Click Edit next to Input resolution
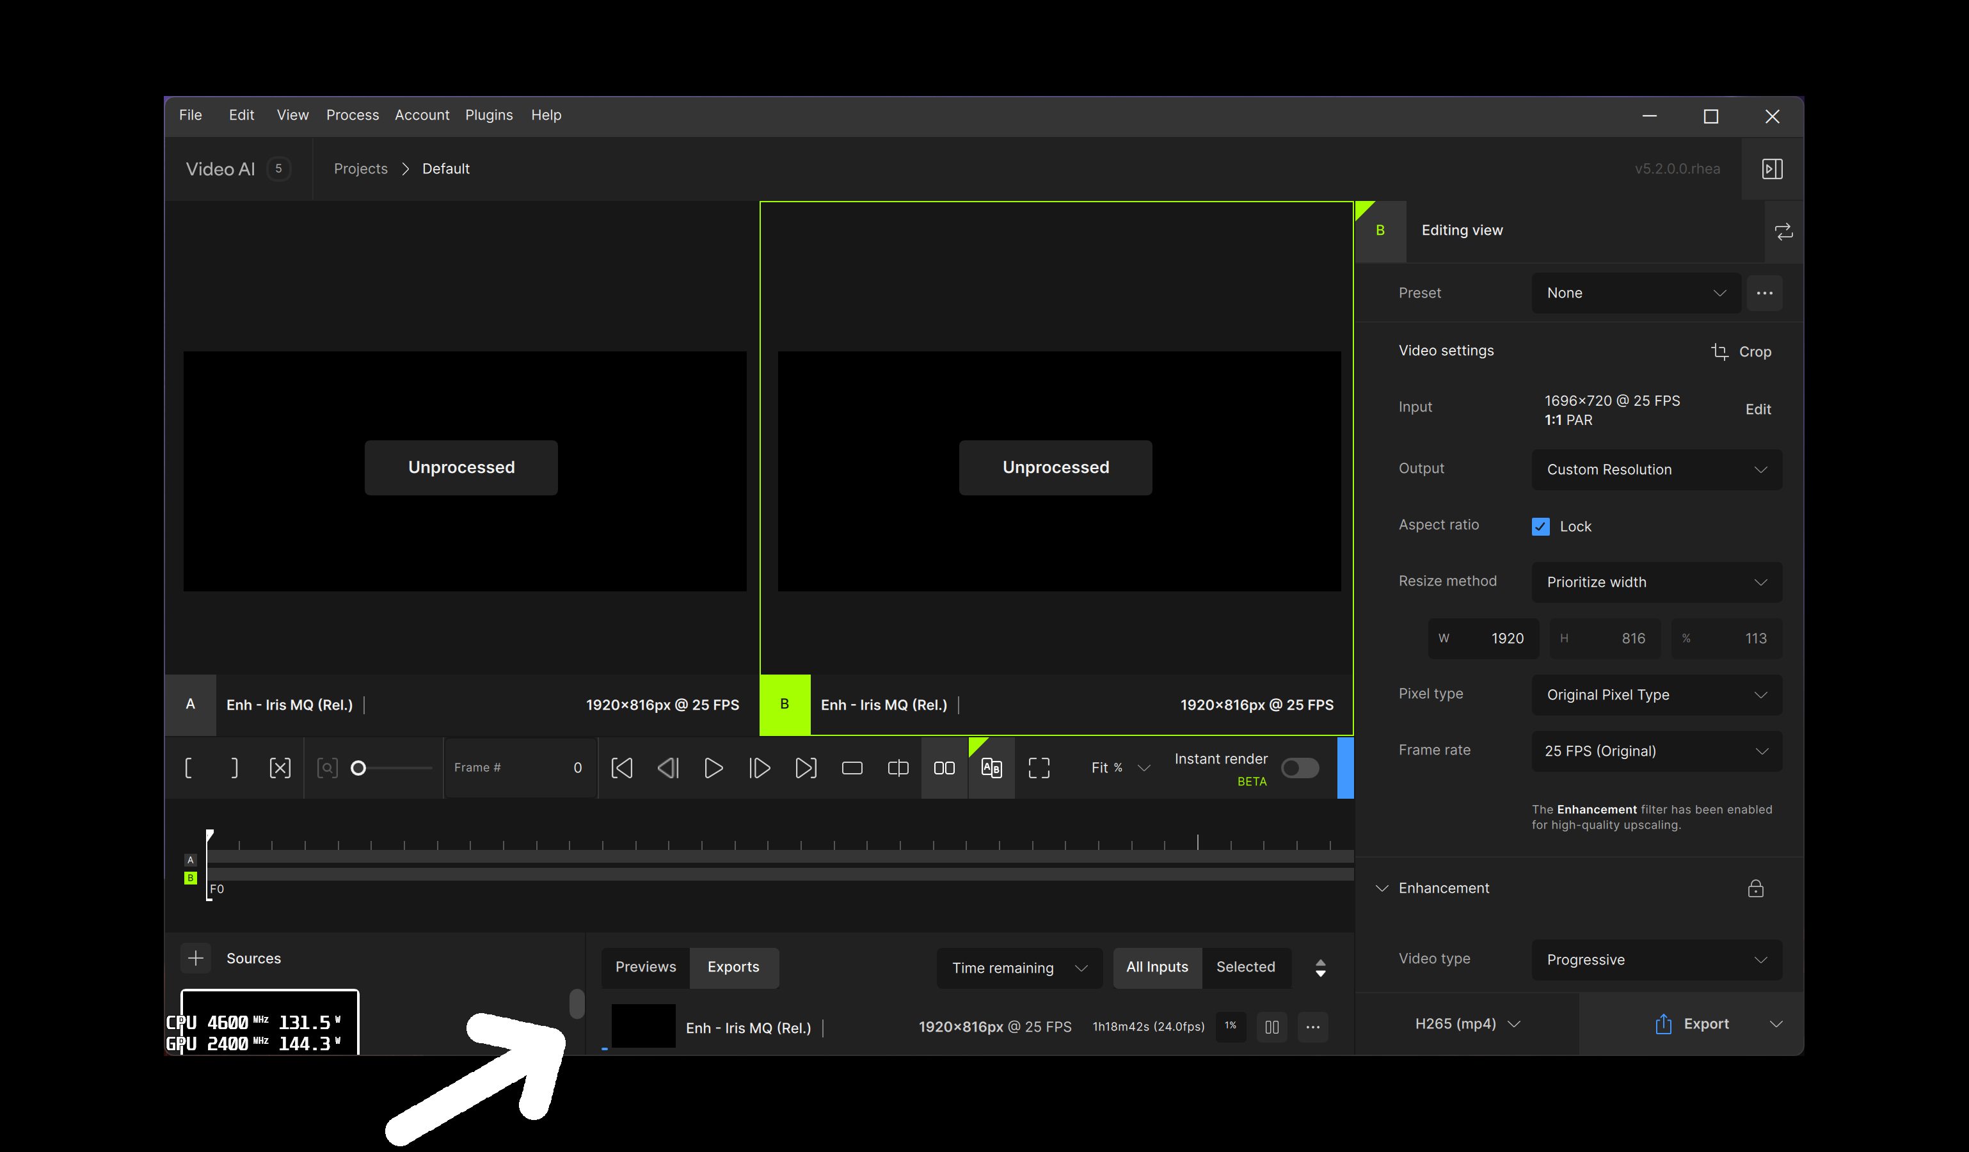1969x1152 pixels. [x=1758, y=409]
